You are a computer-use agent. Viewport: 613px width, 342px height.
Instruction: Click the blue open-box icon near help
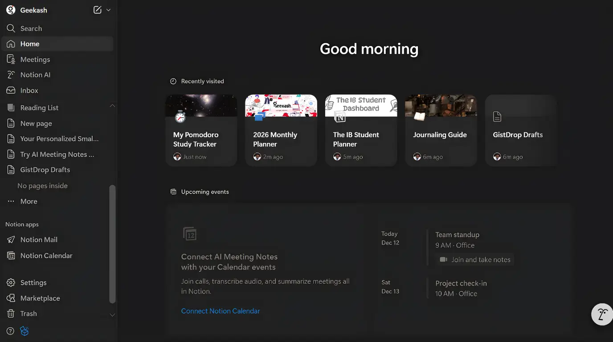(x=24, y=331)
